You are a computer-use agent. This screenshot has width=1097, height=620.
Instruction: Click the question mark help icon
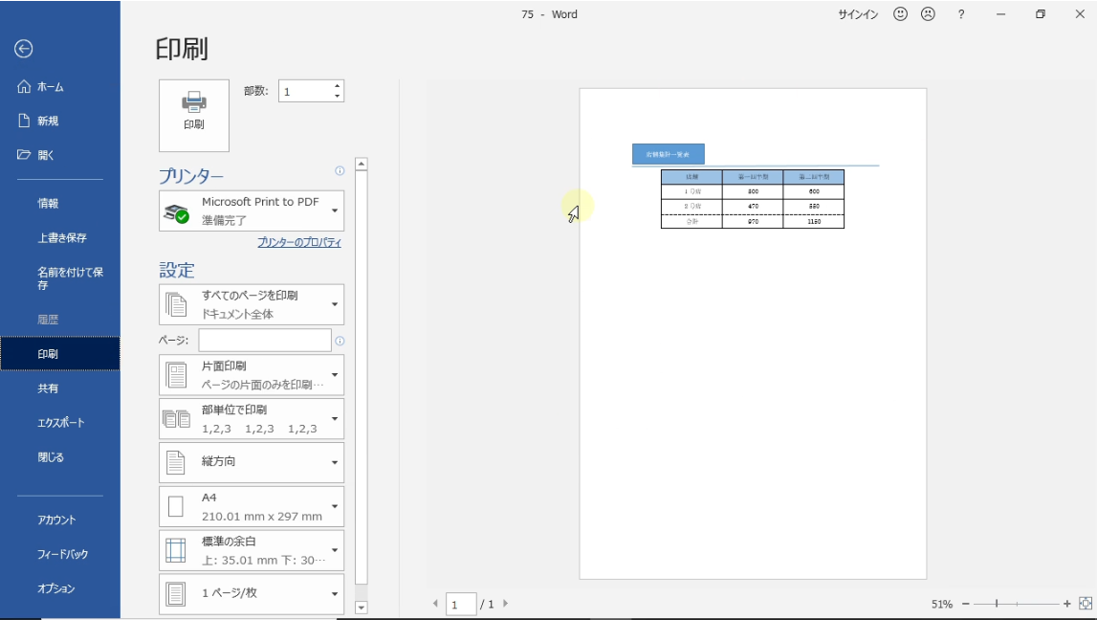click(x=961, y=14)
